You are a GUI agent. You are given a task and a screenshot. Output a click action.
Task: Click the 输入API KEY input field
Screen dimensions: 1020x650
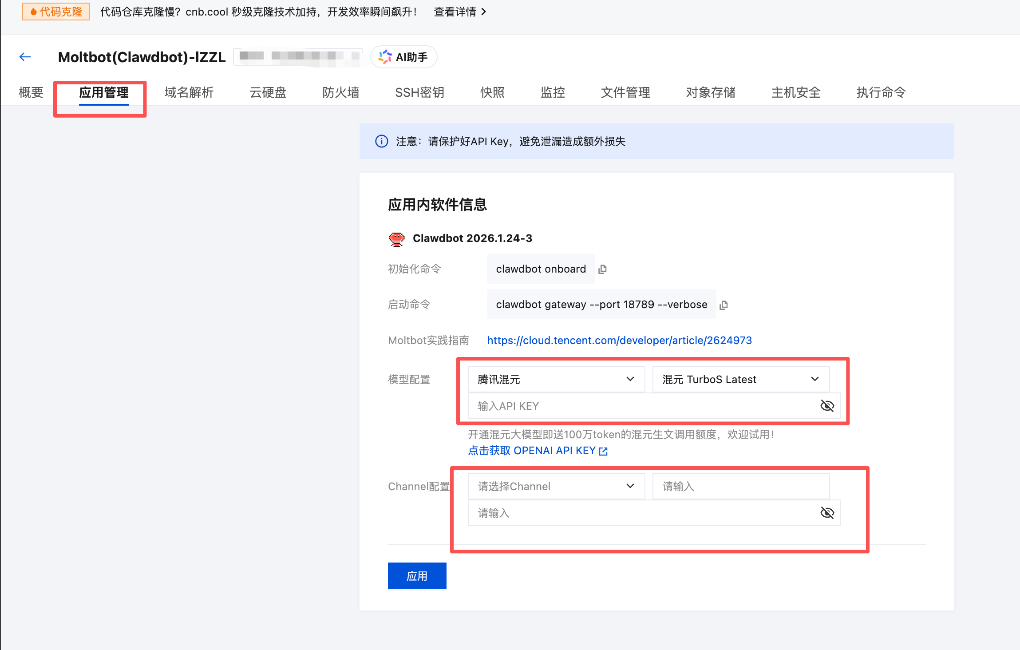621,405
